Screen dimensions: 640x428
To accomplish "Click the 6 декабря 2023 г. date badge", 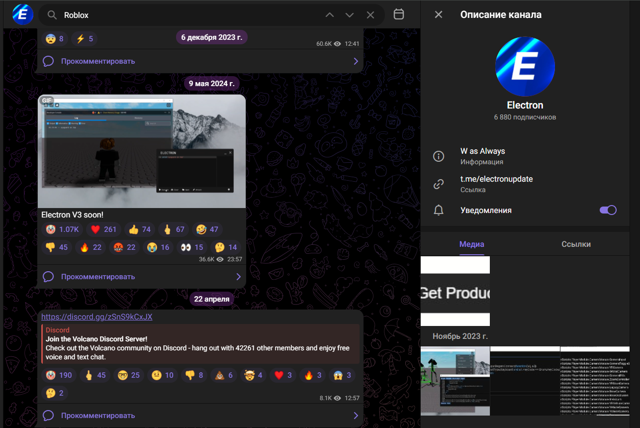I will 212,37.
